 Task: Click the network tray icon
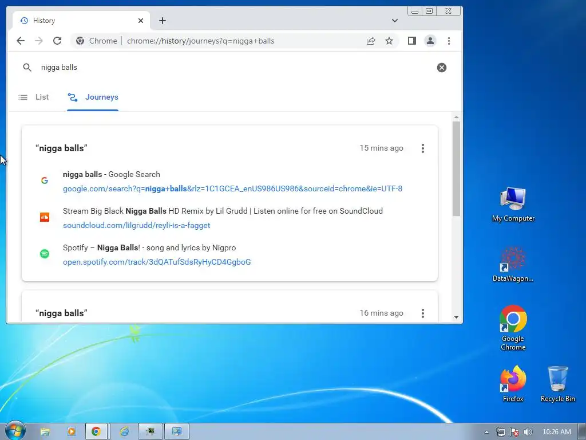click(500, 432)
